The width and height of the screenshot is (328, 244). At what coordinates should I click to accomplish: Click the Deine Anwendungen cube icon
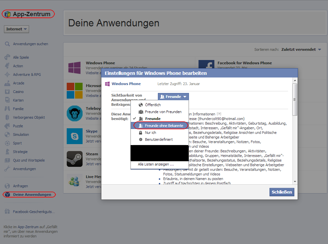(7, 195)
